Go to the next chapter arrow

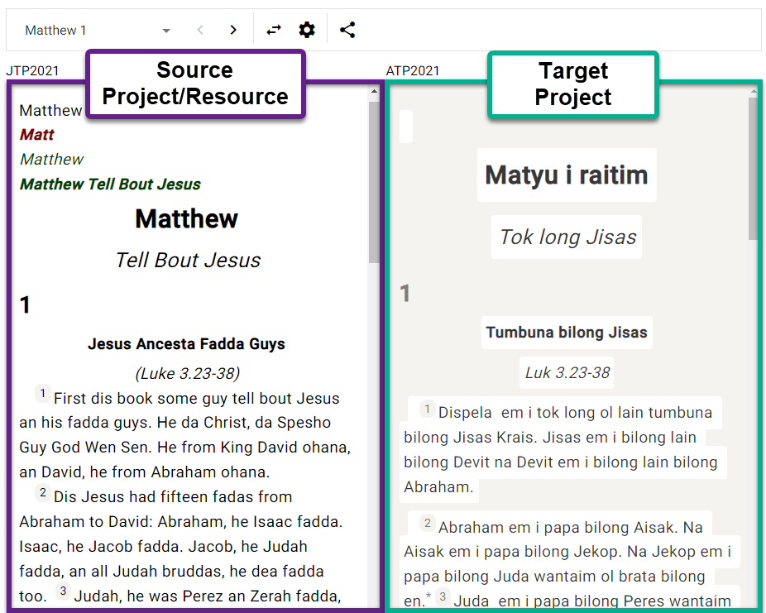click(x=233, y=31)
